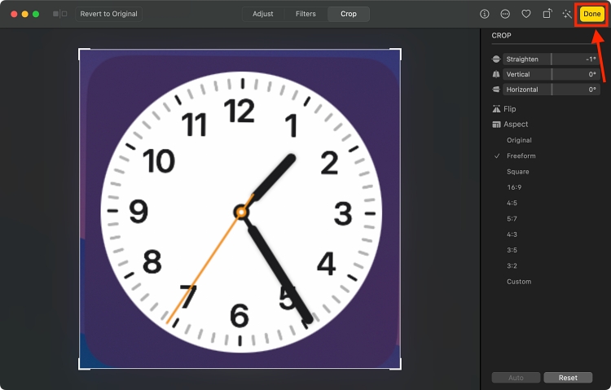The height and width of the screenshot is (390, 611).
Task: Click Done to save edits
Action: click(x=592, y=14)
